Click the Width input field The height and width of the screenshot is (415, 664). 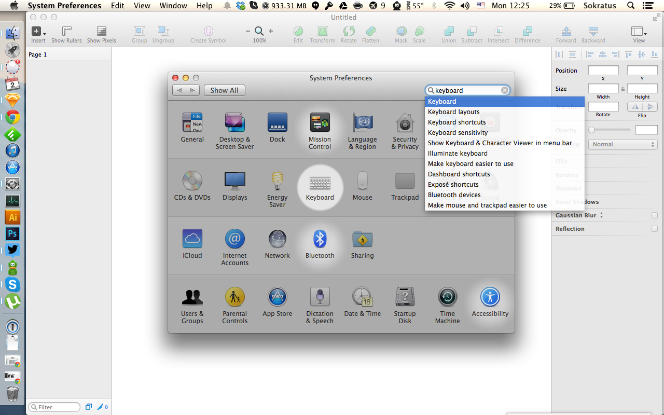[x=603, y=89]
